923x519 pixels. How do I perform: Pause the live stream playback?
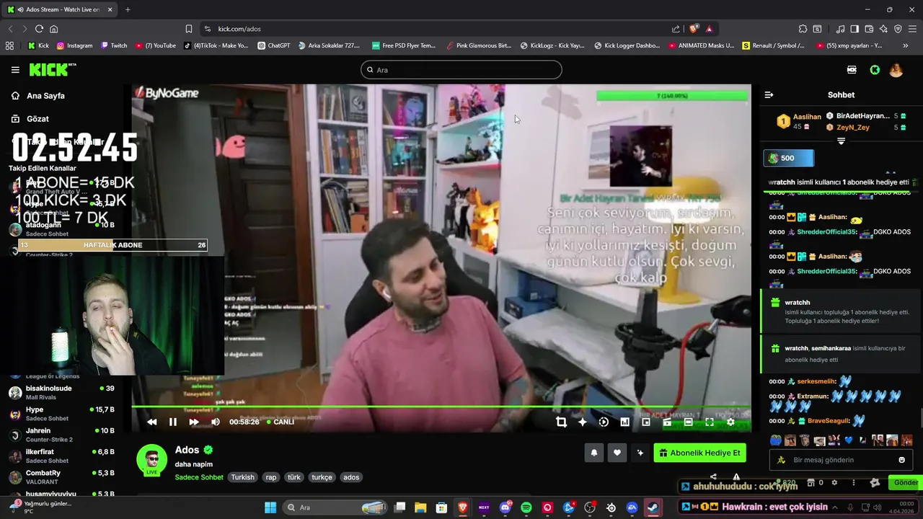coord(173,422)
